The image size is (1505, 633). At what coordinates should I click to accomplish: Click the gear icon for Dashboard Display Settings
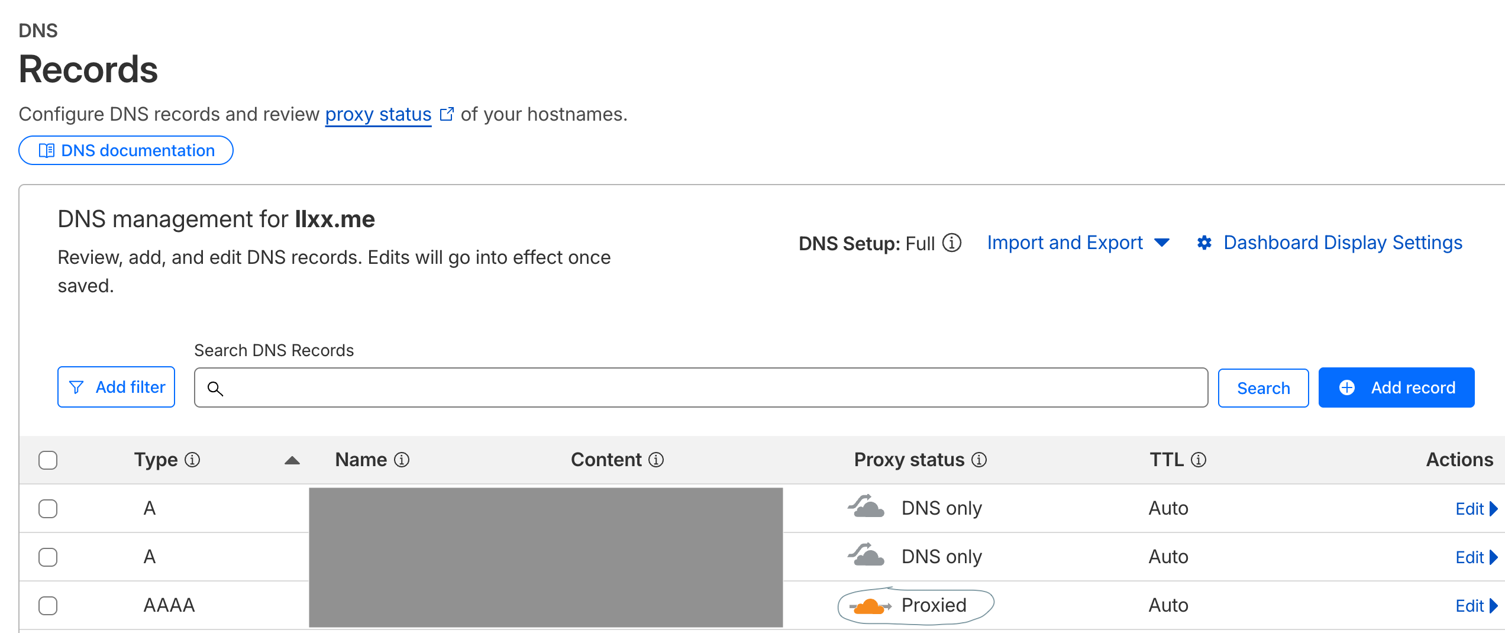point(1204,243)
